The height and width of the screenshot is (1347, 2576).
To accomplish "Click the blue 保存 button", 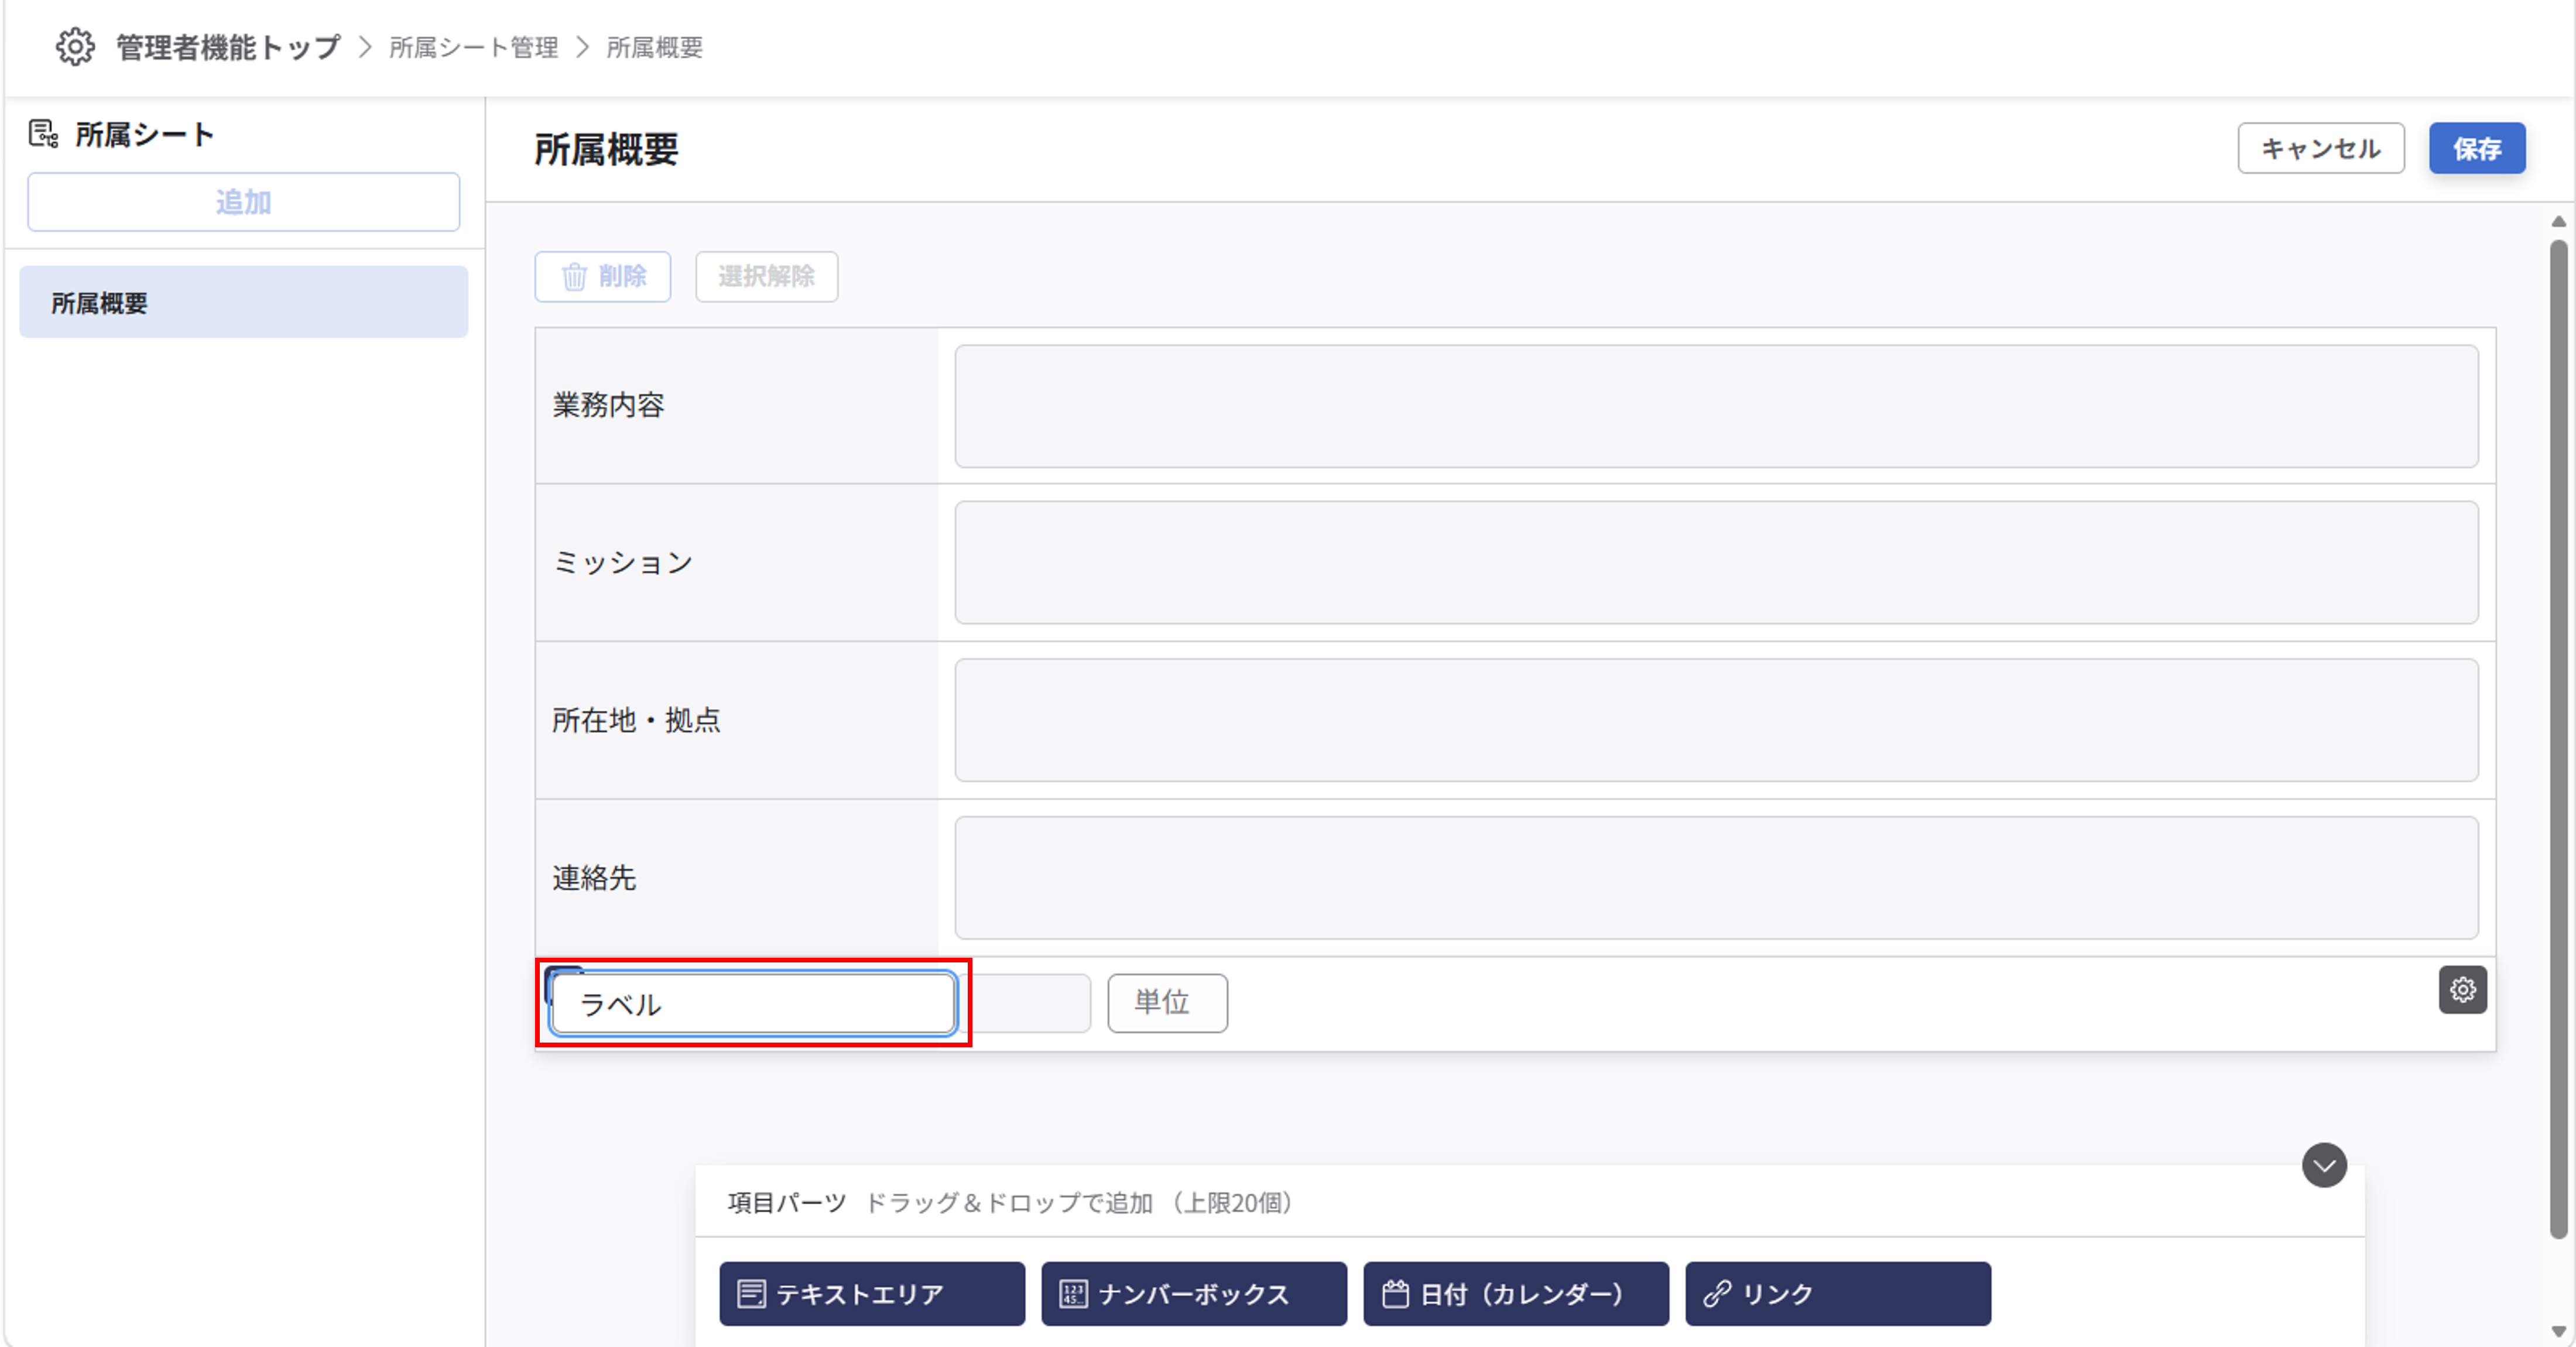I will 2477,148.
